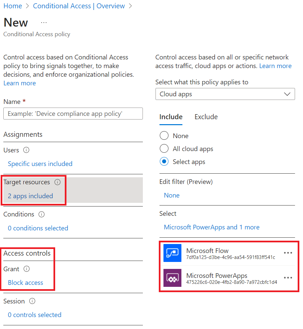Click the Microsoft Flow app icon
303x329 pixels.
pos(172,253)
